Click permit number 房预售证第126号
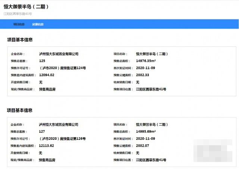This screenshot has height=169, width=239. pos(62,139)
